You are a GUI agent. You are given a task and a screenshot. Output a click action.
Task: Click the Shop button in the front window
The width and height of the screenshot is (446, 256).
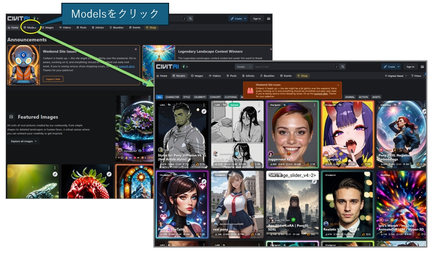(302, 76)
